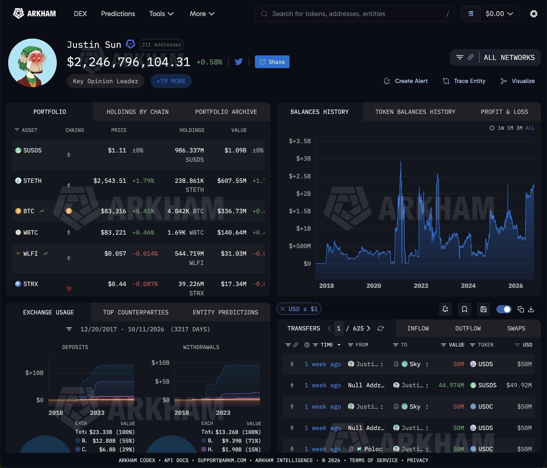Click the copy icon above transfers table
Screen dimensions: 547x468
coord(521,309)
